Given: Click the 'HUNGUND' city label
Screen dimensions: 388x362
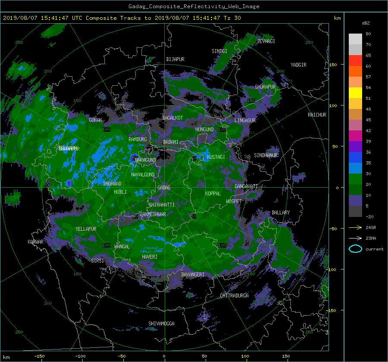Looking at the screenshot, I should point(204,130).
